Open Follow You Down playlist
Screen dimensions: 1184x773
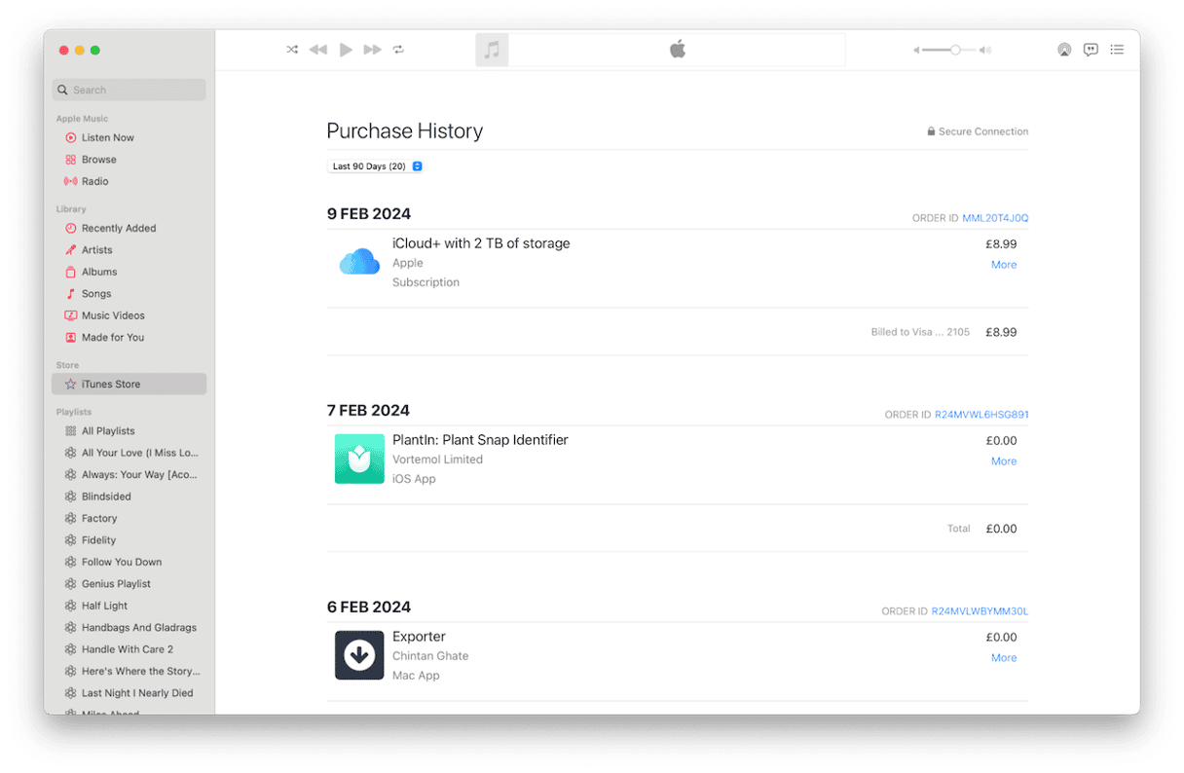click(129, 562)
